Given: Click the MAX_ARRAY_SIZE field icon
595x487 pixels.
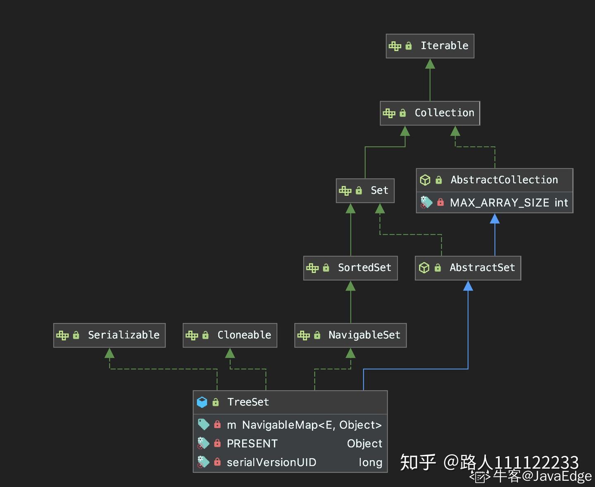Looking at the screenshot, I should pos(426,202).
